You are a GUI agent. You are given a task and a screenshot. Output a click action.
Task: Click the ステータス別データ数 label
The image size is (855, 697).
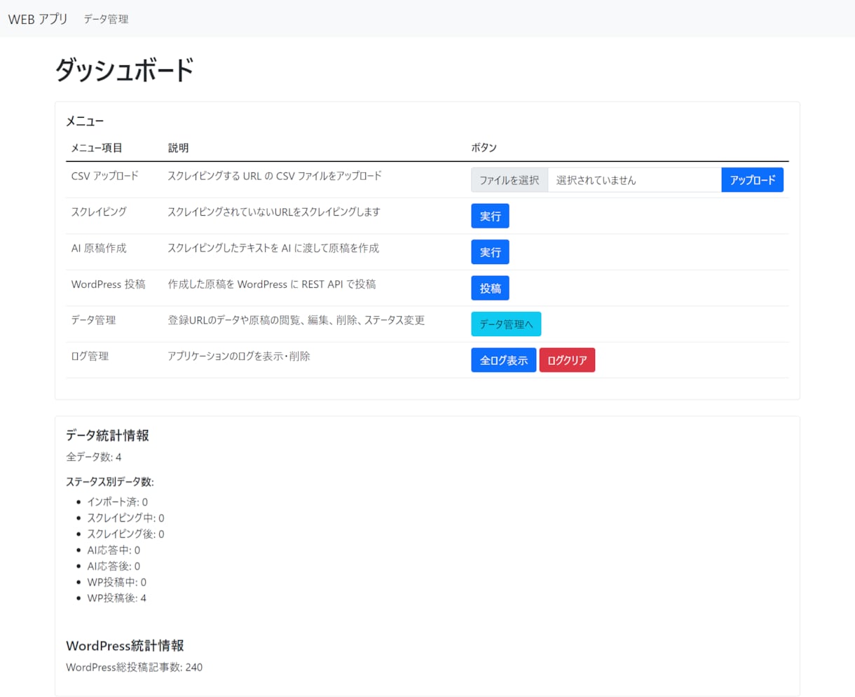click(110, 482)
